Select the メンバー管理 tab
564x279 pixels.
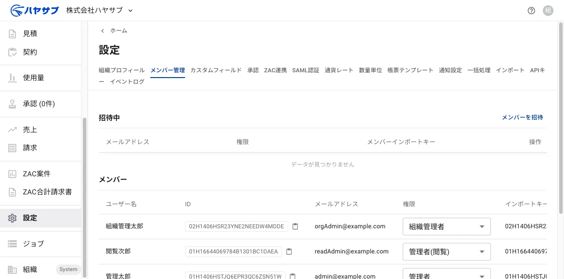coord(167,70)
